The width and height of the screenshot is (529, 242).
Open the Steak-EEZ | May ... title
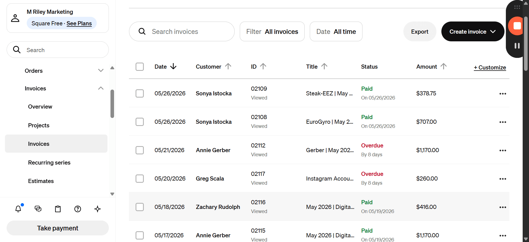(329, 93)
